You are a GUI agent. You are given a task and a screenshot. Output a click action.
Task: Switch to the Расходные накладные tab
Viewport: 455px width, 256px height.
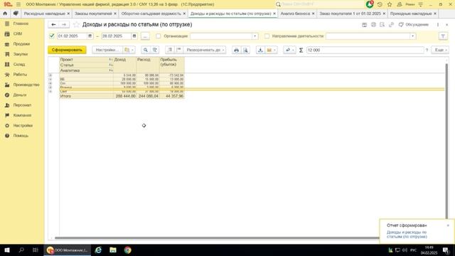pyautogui.click(x=44, y=14)
